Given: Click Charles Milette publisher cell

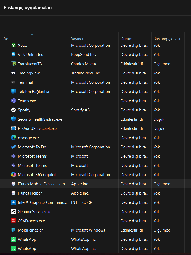Looking at the screenshot, I should [84, 64].
